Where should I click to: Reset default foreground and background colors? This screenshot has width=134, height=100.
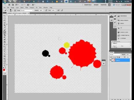click(4, 68)
